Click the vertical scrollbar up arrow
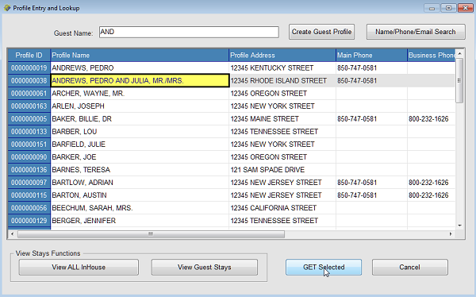The image size is (476, 297). pos(459,53)
